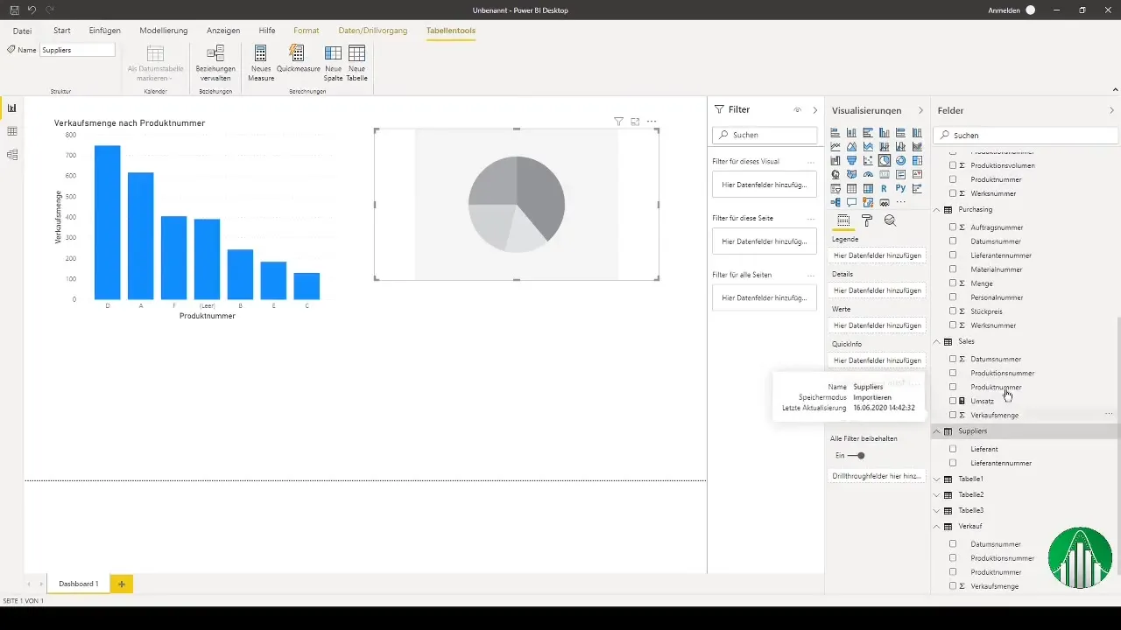Check Verkaufsmenge under Sales
Screen dimensions: 1121x630
(x=953, y=415)
